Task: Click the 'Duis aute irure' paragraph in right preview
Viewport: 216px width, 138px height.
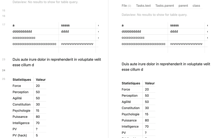Action: tap(166, 67)
